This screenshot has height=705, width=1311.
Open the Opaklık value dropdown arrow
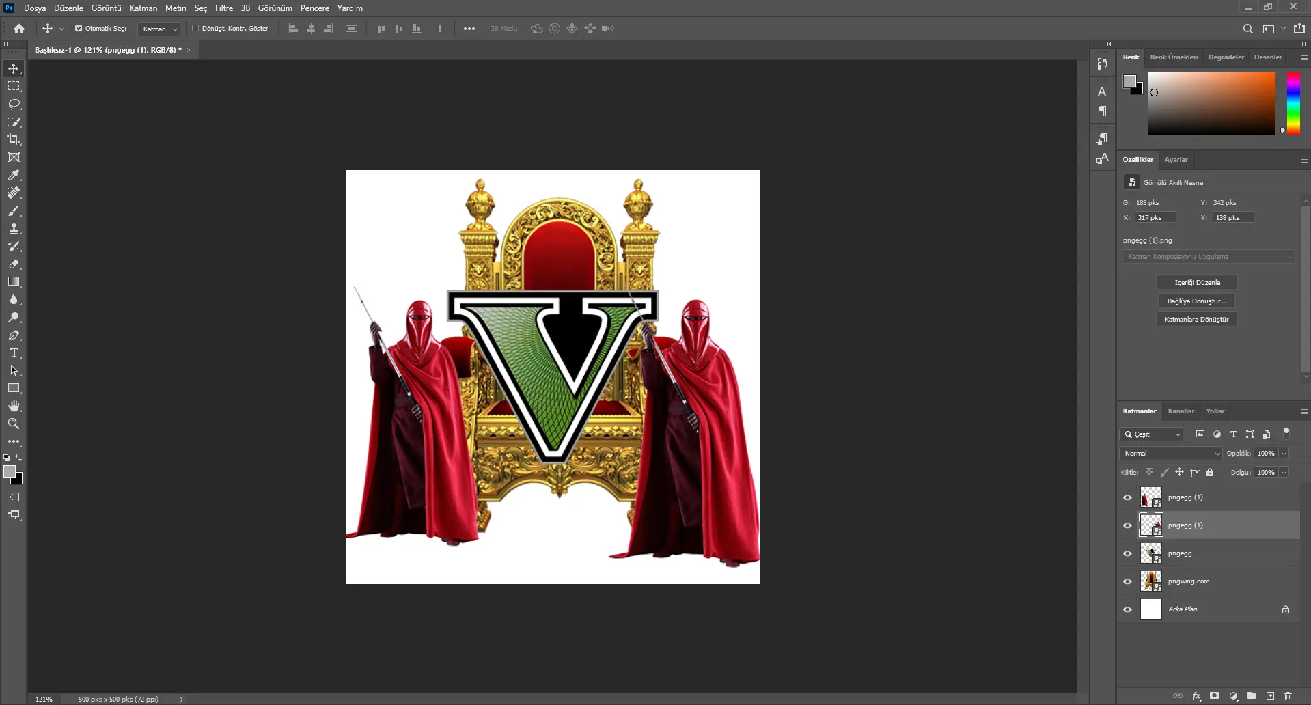pyautogui.click(x=1284, y=453)
